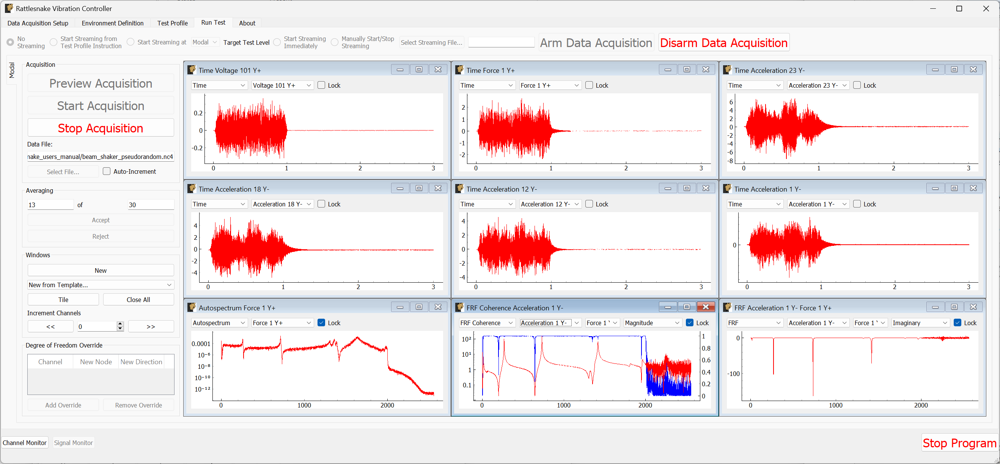
Task: Uncheck Lock on the Autospectrum Force 1 Y+ window
Action: click(x=321, y=322)
